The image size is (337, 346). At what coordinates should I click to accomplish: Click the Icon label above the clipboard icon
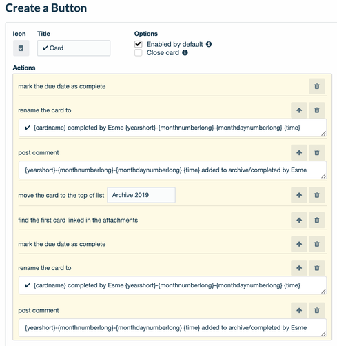[x=19, y=34]
